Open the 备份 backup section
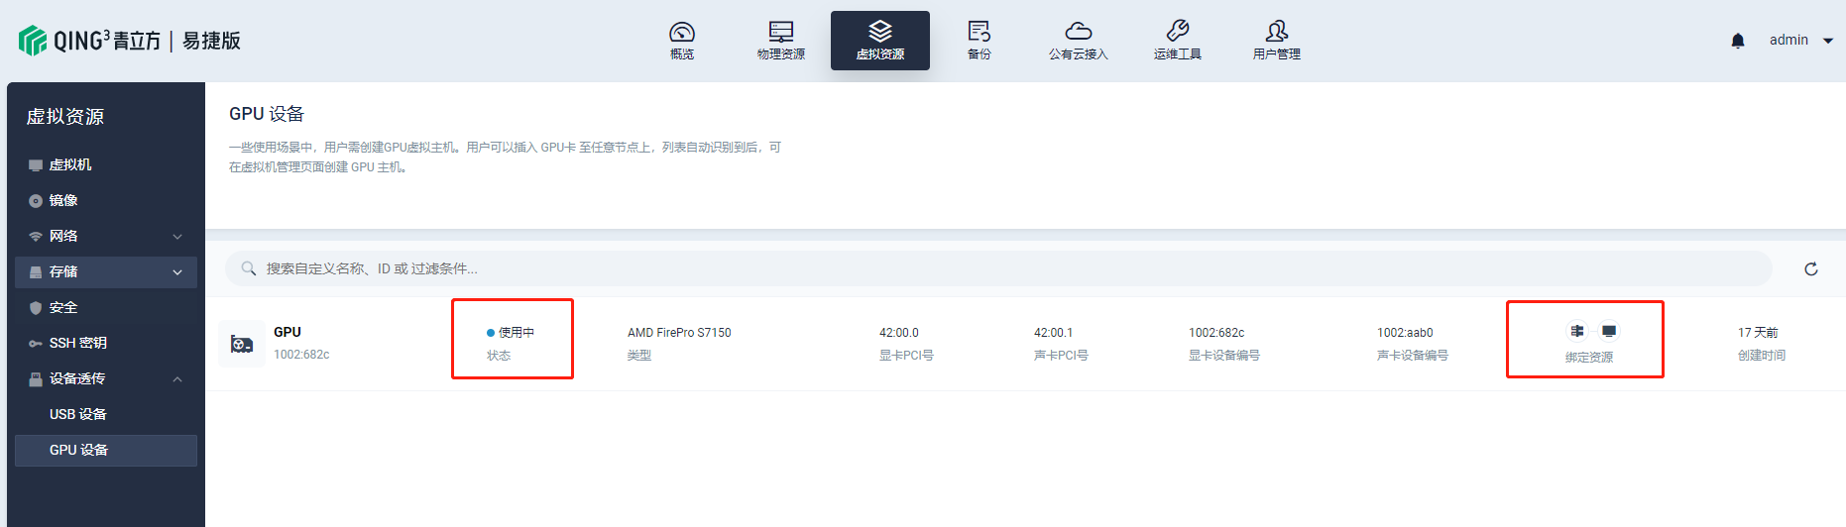 click(980, 41)
